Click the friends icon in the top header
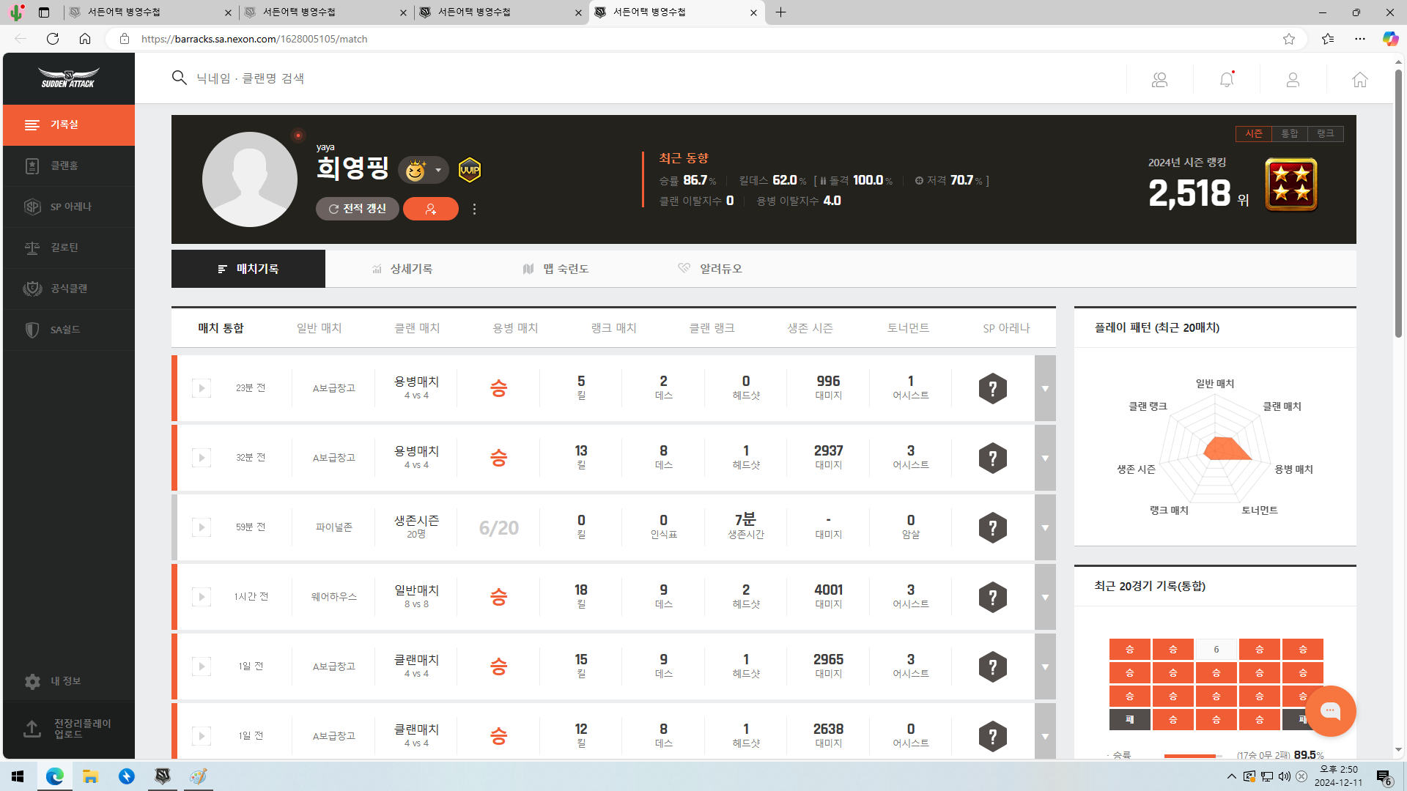 coord(1159,79)
